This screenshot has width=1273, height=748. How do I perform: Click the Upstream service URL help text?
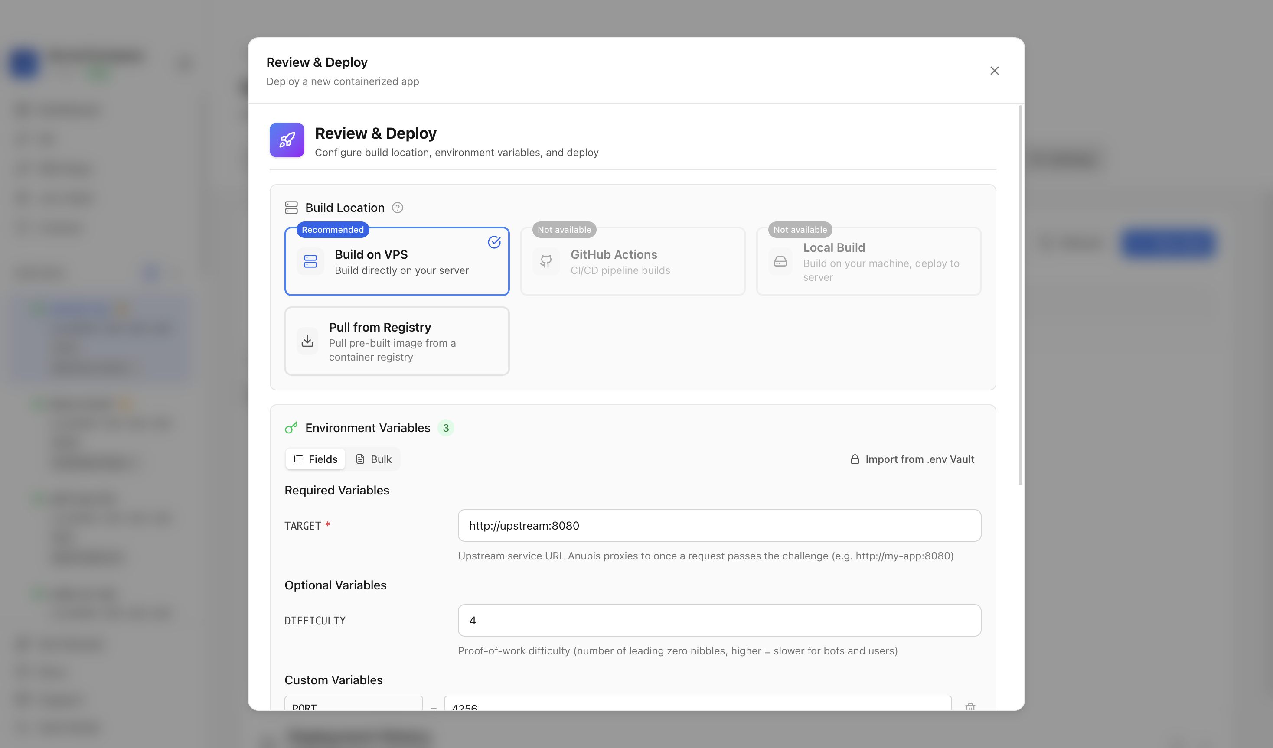706,556
